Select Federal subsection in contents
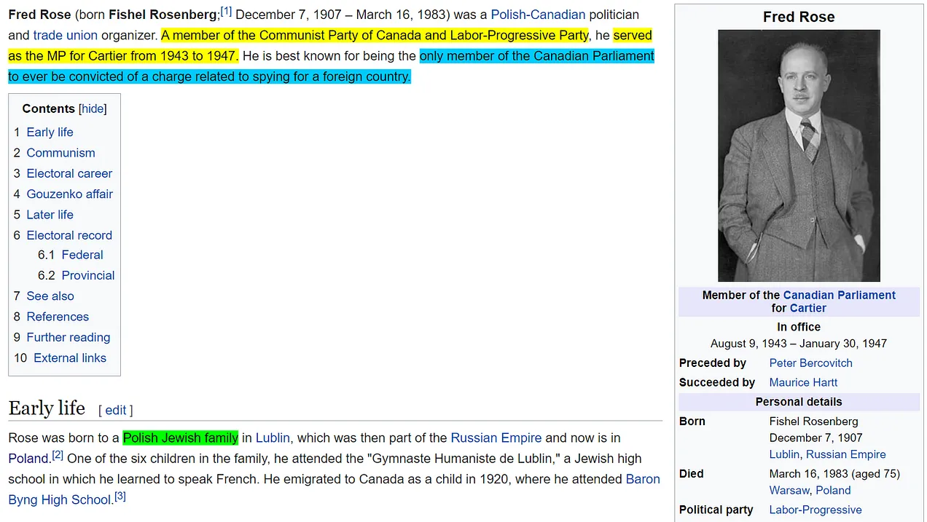The width and height of the screenshot is (927, 522). tap(82, 255)
